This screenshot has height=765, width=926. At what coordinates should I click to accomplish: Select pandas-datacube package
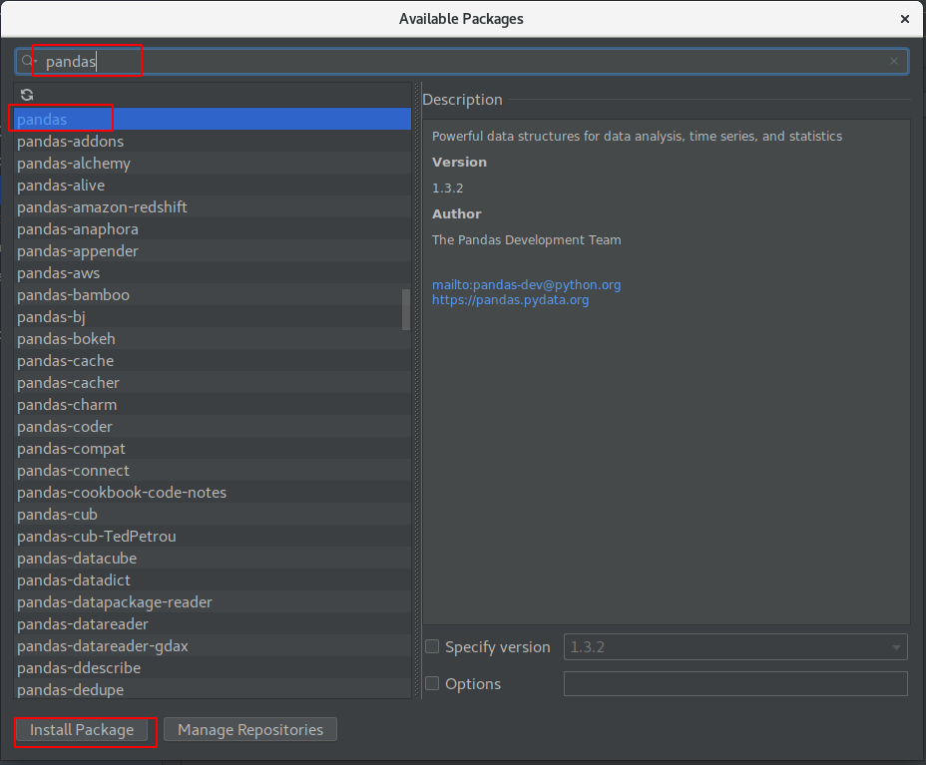click(x=213, y=558)
